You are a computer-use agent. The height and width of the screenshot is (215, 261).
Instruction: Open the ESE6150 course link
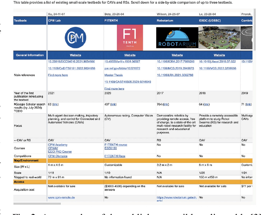pos(111,148)
